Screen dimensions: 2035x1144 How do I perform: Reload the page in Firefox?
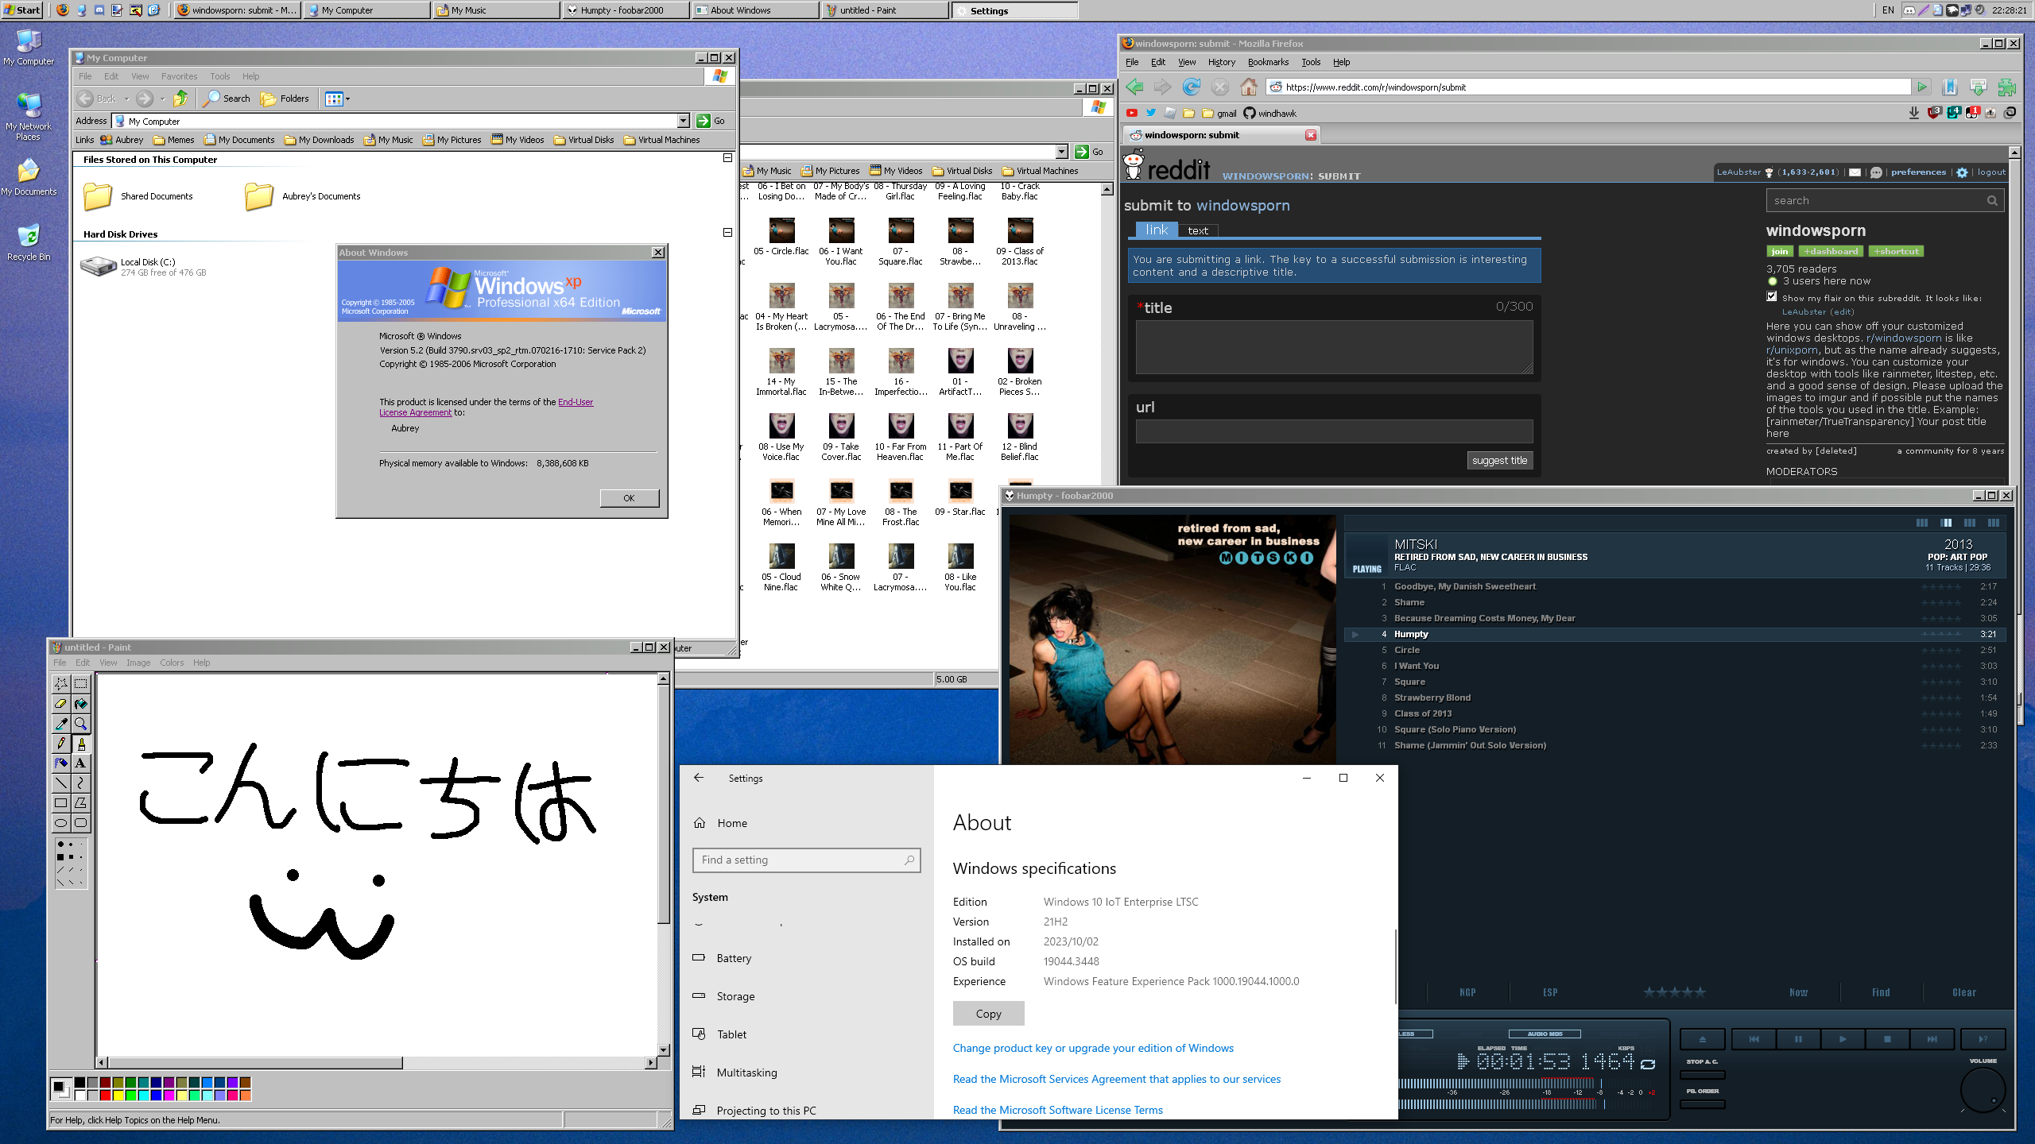click(1191, 87)
